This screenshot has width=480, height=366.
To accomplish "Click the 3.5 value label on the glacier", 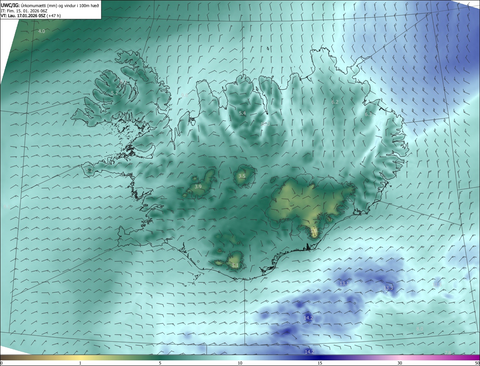I will point(242,176).
